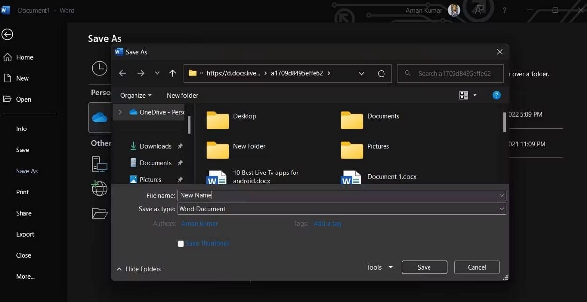Viewport: 587px width, 302px height.
Task: Choose Save in Word backstage menu
Action: (x=23, y=150)
